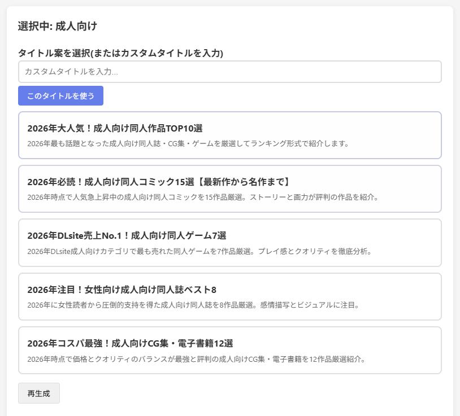Pick the 女性向け成人向け同人誌ベスト8 title
460x416 pixels.
tap(121, 290)
